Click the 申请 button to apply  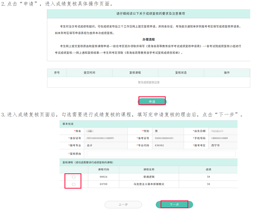point(152,101)
